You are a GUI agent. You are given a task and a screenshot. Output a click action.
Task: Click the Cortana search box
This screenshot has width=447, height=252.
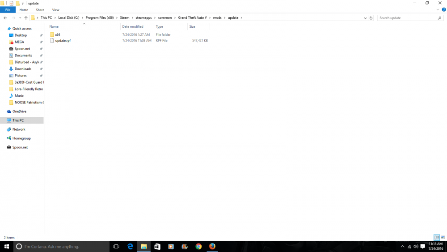tap(61, 246)
